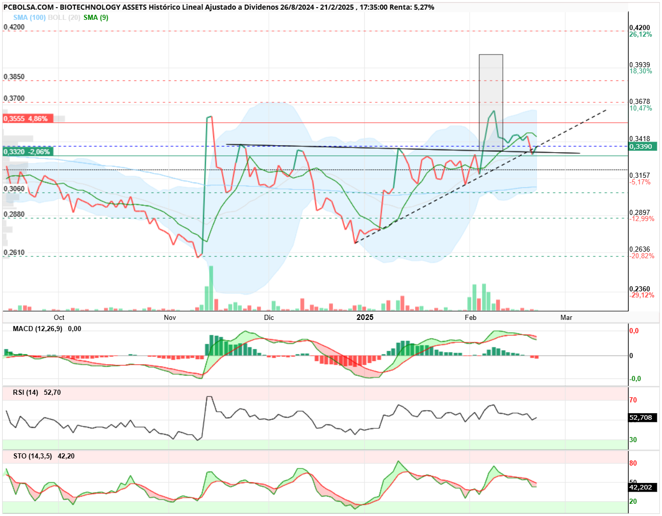Click the -12,99% percentage label
This screenshot has width=662, height=516.
642,219
